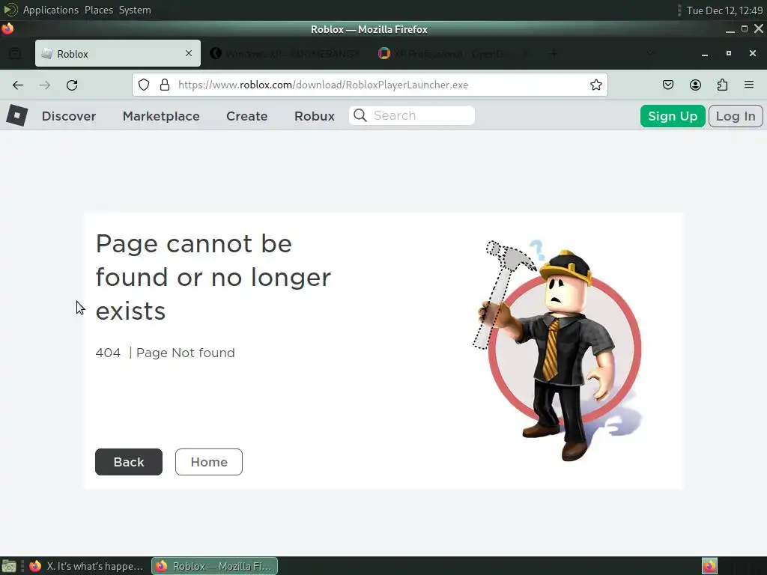Open the System menu
Screen dimensions: 767x575
[x=135, y=10]
